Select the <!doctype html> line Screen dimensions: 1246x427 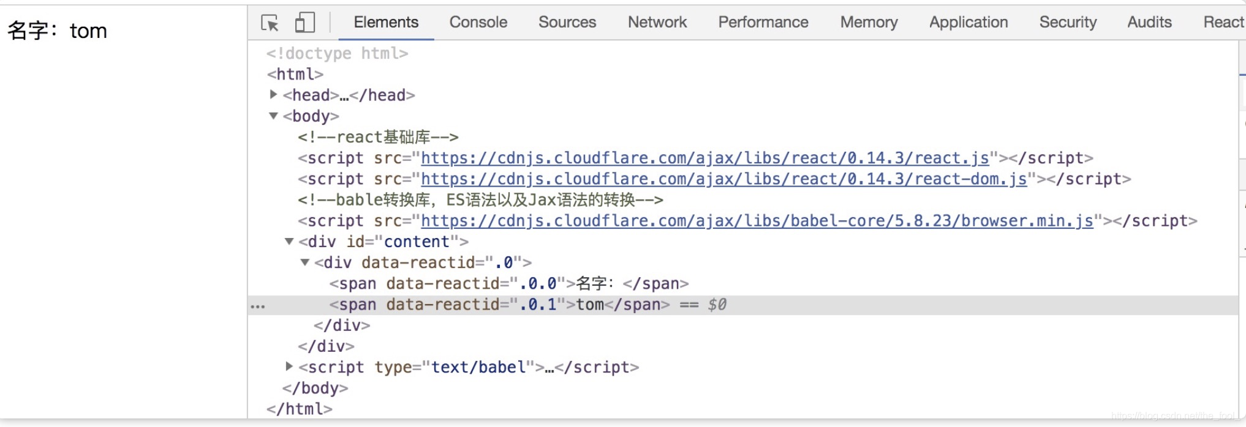(338, 54)
